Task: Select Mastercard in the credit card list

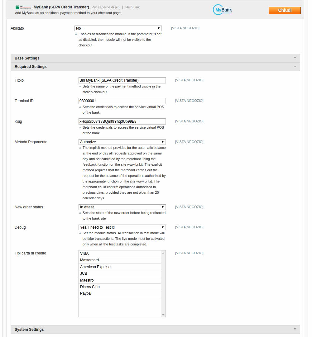Action: (120, 260)
